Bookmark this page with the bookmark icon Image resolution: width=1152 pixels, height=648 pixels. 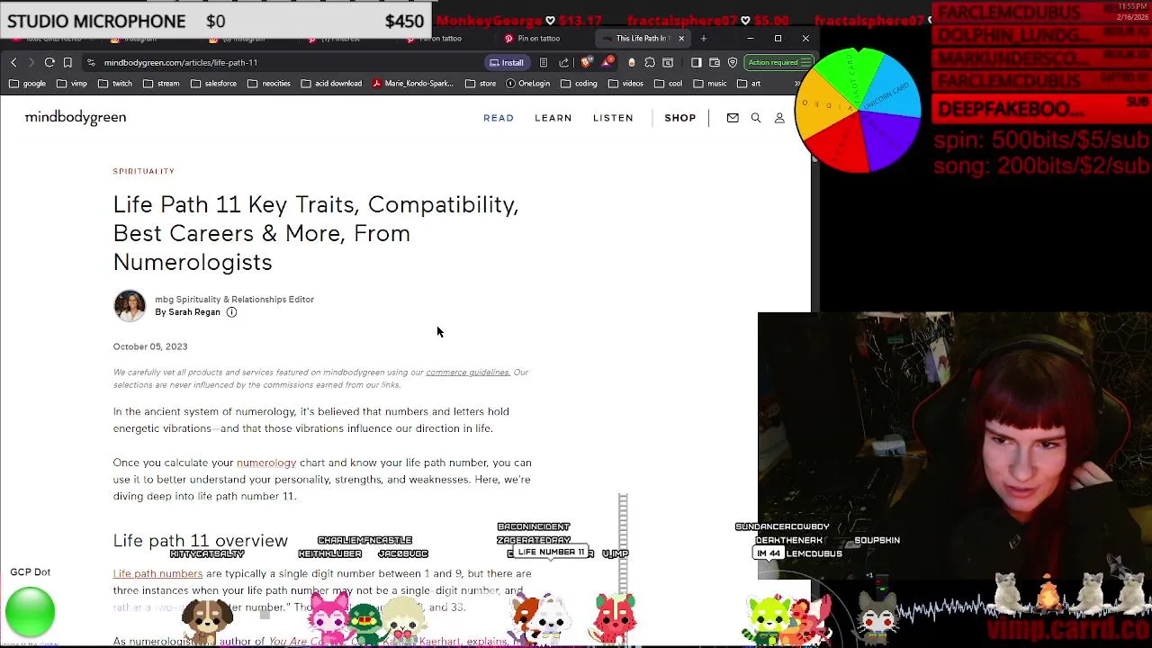[67, 62]
